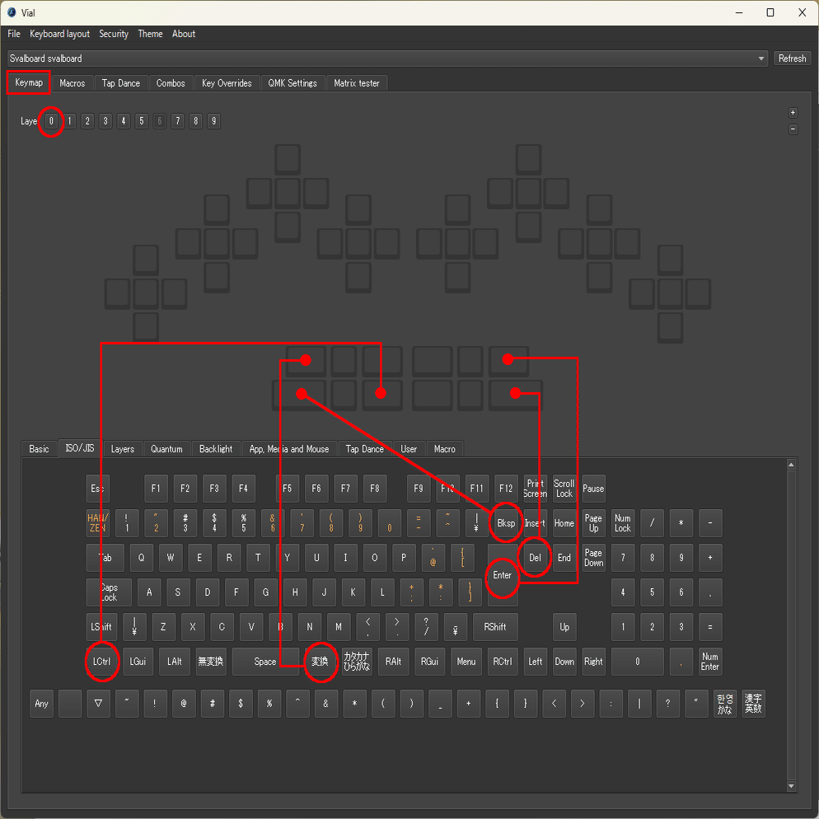Zoom out keymap with minus button
The width and height of the screenshot is (819, 819).
click(x=793, y=129)
